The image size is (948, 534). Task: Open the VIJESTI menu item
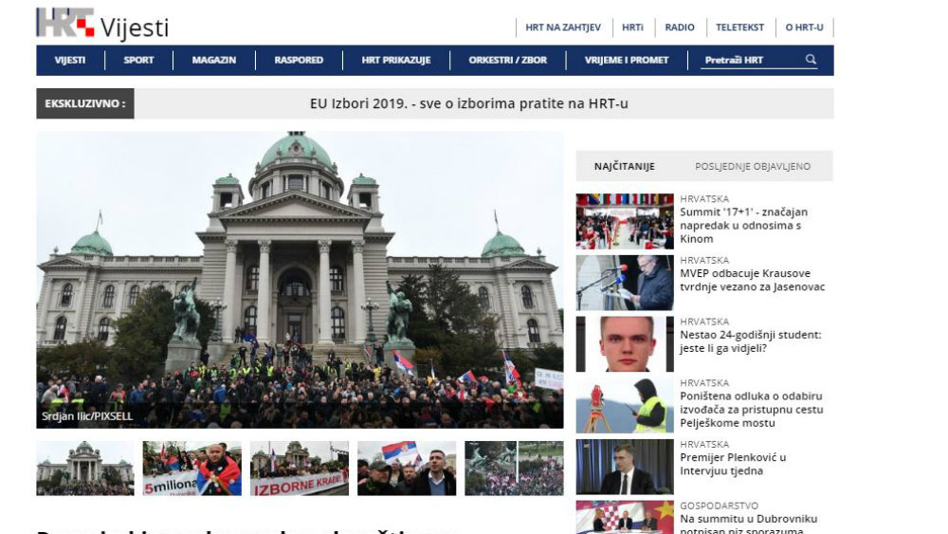tap(70, 60)
